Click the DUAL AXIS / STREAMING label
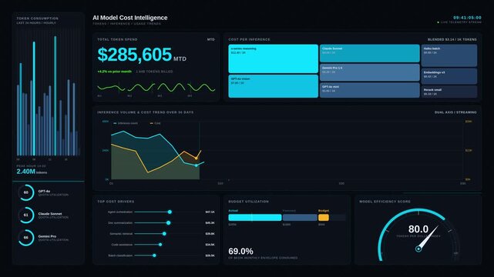Screen dimensions: 494x277 coord(455,112)
